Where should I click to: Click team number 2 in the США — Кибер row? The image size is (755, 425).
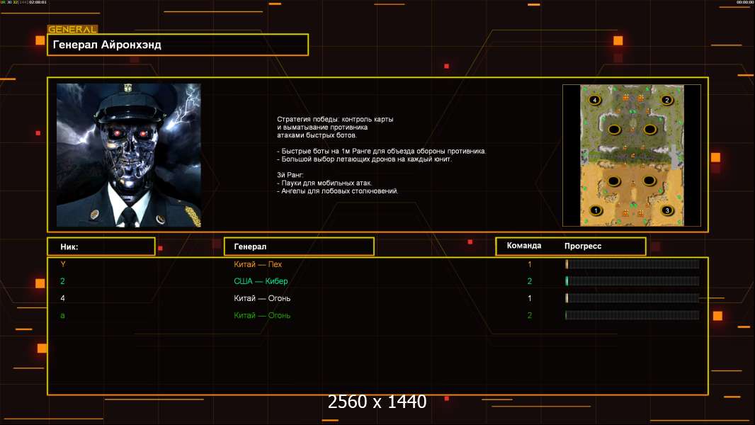530,281
